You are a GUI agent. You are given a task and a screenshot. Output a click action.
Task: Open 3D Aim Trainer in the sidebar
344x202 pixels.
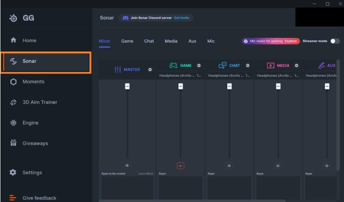34,102
